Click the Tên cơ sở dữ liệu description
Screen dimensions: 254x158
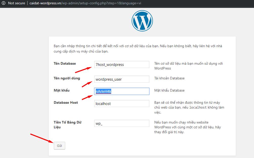click(x=188, y=66)
